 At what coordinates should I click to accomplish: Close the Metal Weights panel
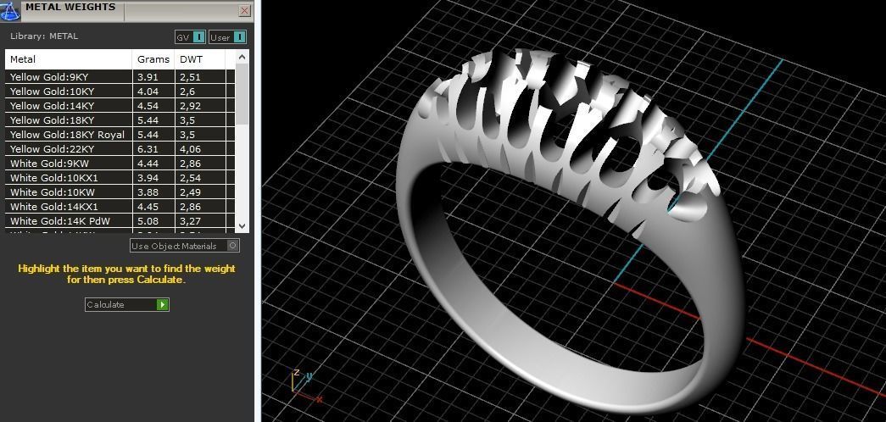245,11
